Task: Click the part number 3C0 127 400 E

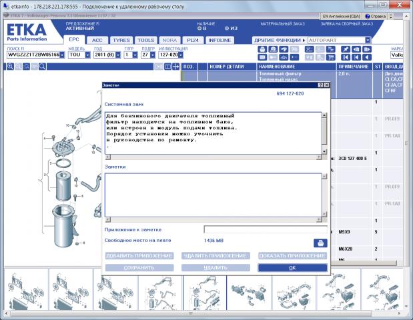Action: (353, 159)
